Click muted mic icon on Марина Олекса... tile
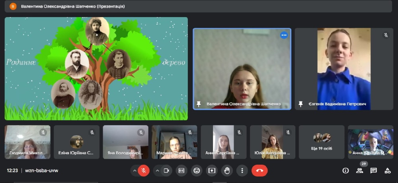This screenshot has height=183, width=398. point(190,132)
